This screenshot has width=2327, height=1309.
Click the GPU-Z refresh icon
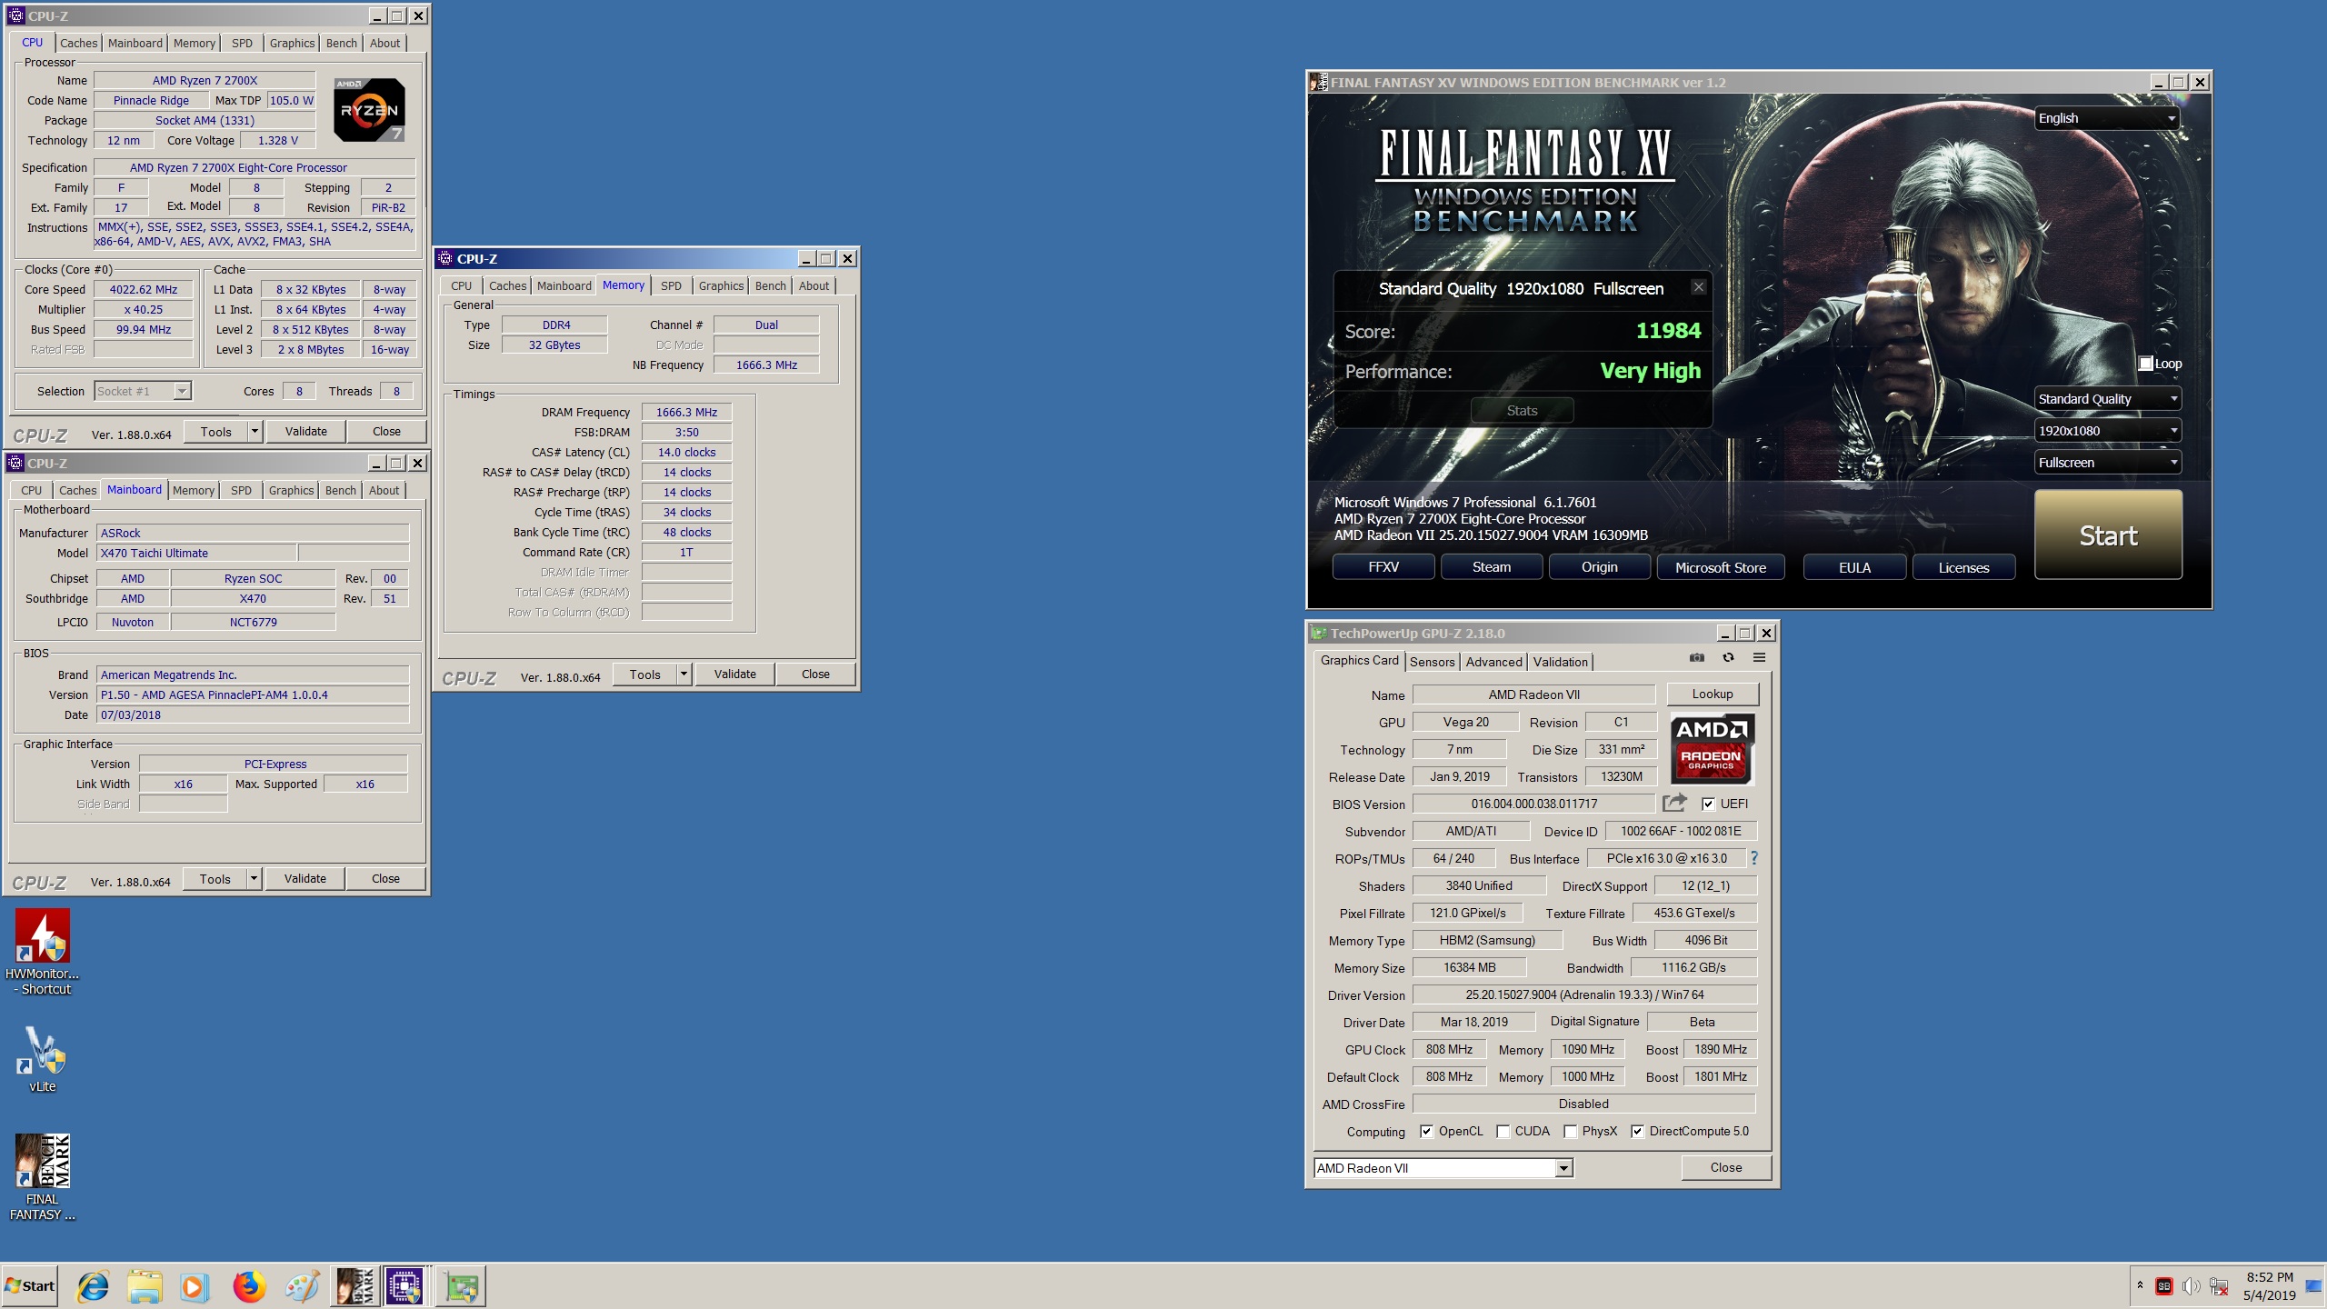[1728, 657]
